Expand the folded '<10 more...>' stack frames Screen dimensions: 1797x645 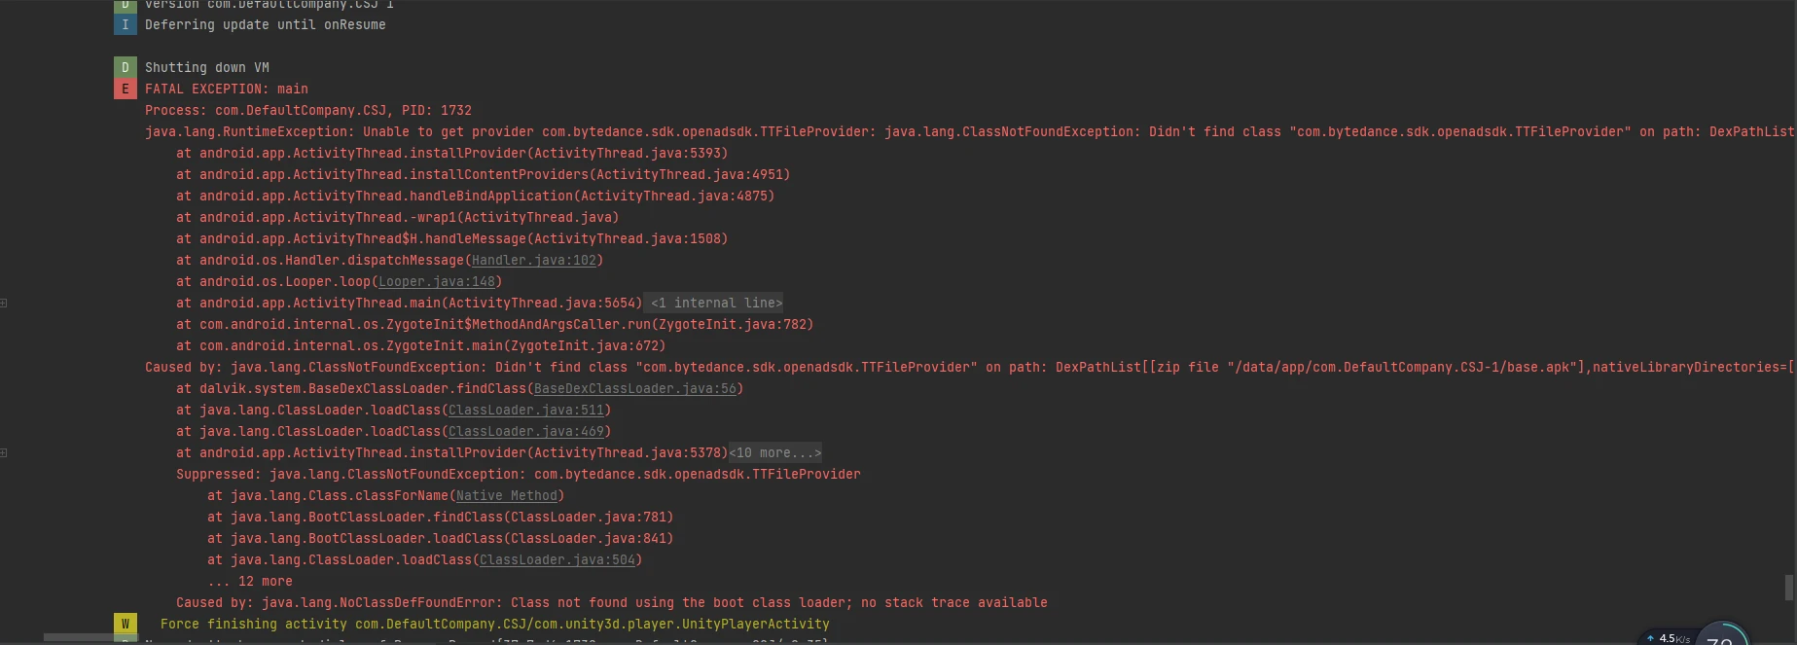point(775,452)
